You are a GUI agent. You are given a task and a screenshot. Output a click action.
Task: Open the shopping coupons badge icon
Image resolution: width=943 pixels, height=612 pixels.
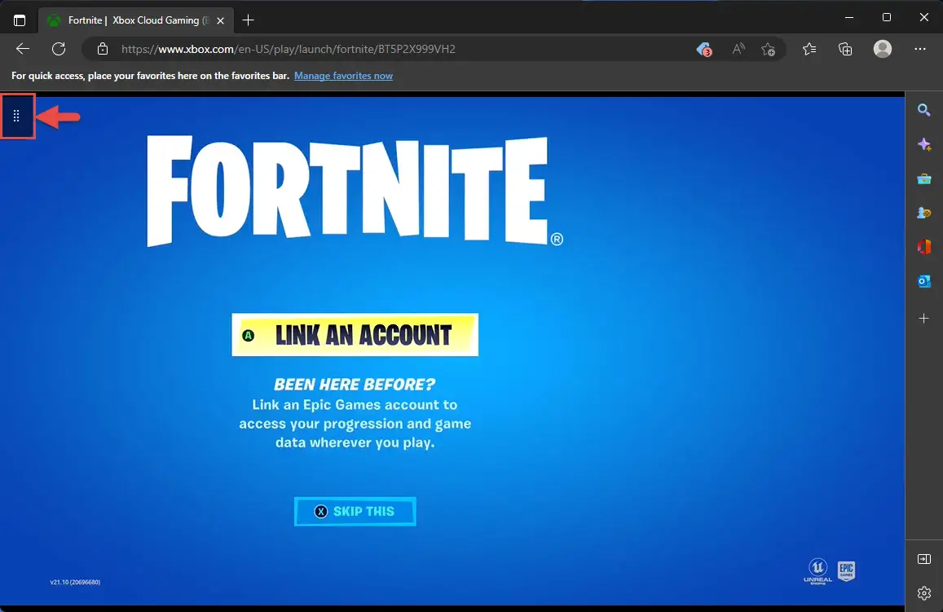(703, 49)
